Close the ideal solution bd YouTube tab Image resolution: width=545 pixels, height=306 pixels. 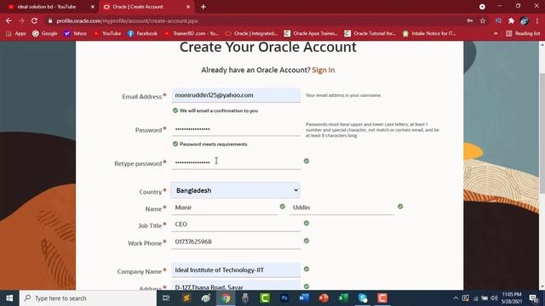coord(93,7)
